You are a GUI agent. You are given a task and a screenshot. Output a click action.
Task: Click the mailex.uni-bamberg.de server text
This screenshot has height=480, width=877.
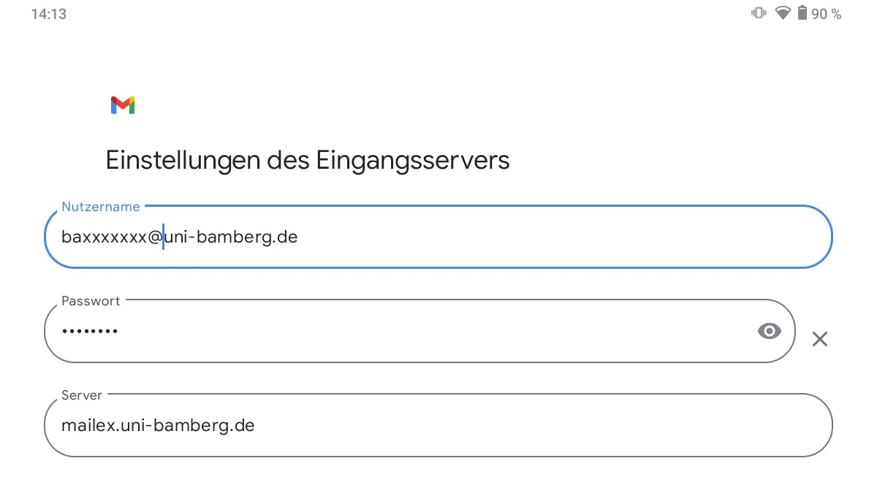point(158,425)
